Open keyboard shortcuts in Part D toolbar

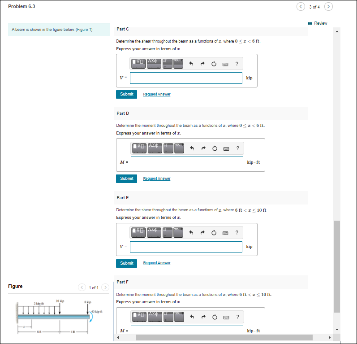point(226,149)
